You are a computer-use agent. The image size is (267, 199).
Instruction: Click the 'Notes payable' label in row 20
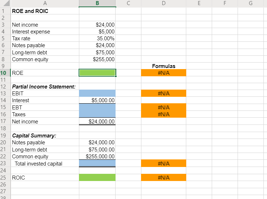coord(28,143)
